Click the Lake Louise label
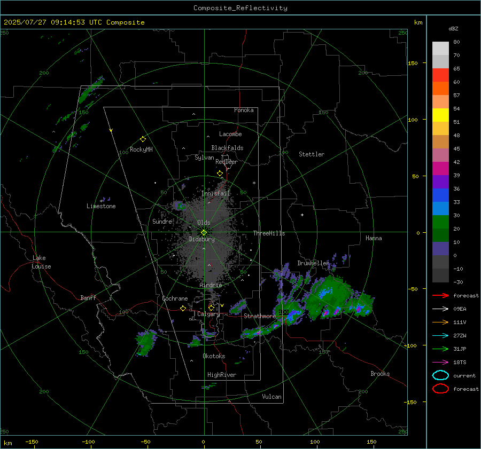This screenshot has width=481, height=449. (x=41, y=262)
